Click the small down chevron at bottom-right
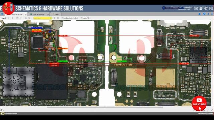 208,110
